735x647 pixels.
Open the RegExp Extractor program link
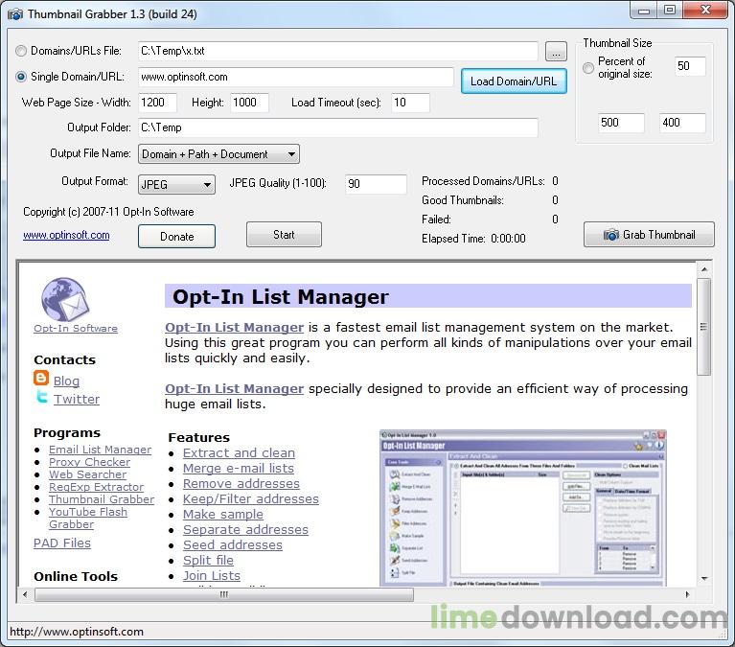click(96, 487)
